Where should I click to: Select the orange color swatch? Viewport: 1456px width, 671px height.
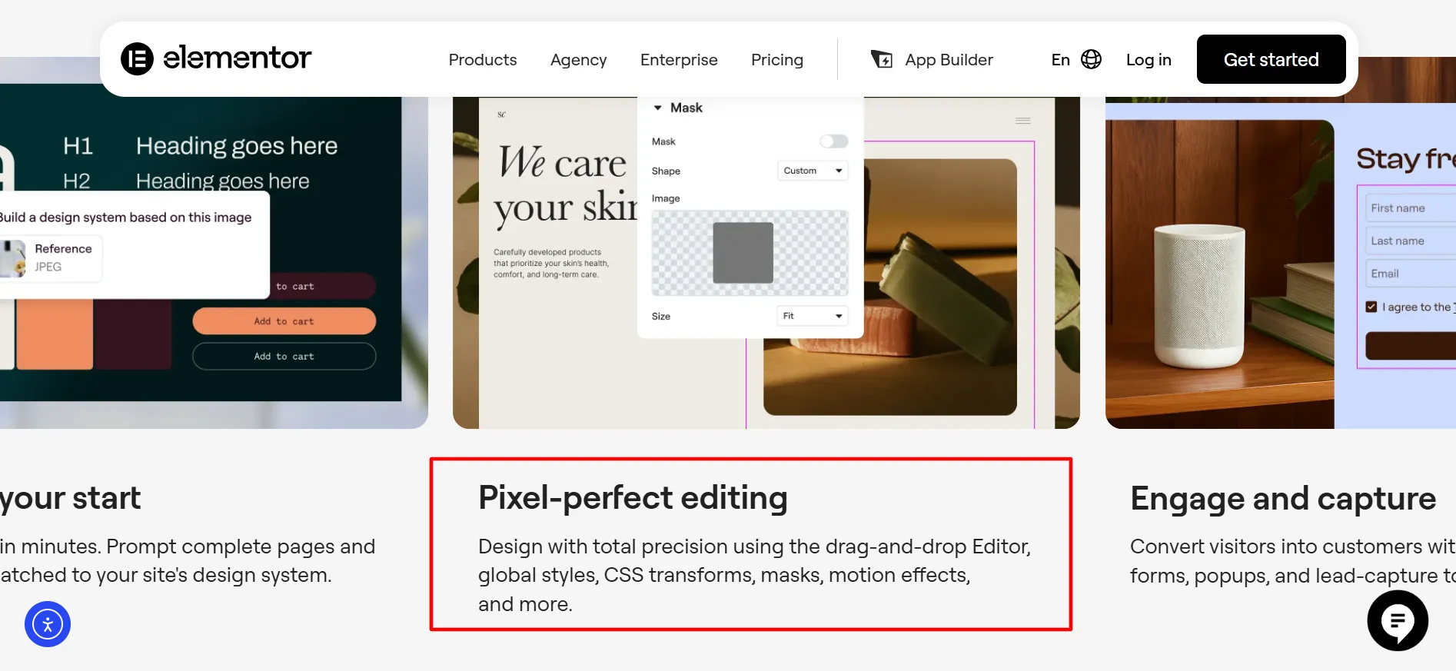55,334
